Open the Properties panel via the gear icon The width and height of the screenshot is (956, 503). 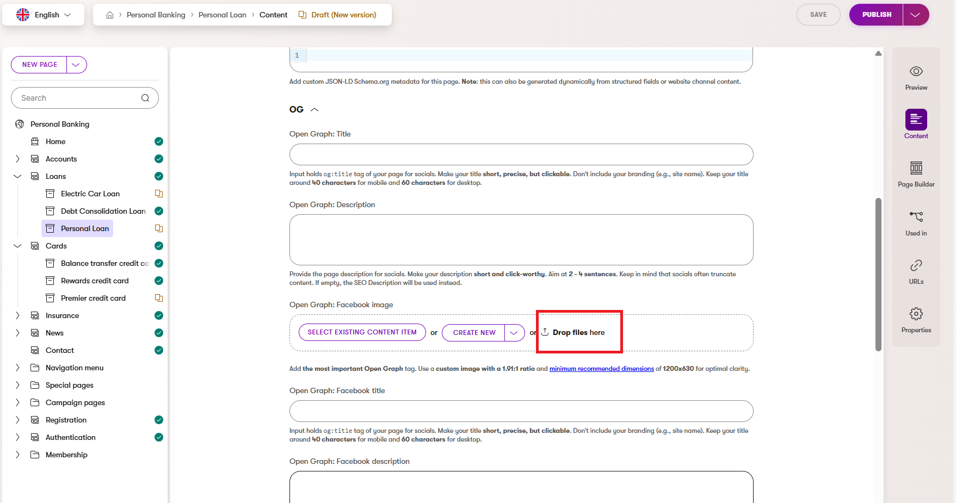916,318
